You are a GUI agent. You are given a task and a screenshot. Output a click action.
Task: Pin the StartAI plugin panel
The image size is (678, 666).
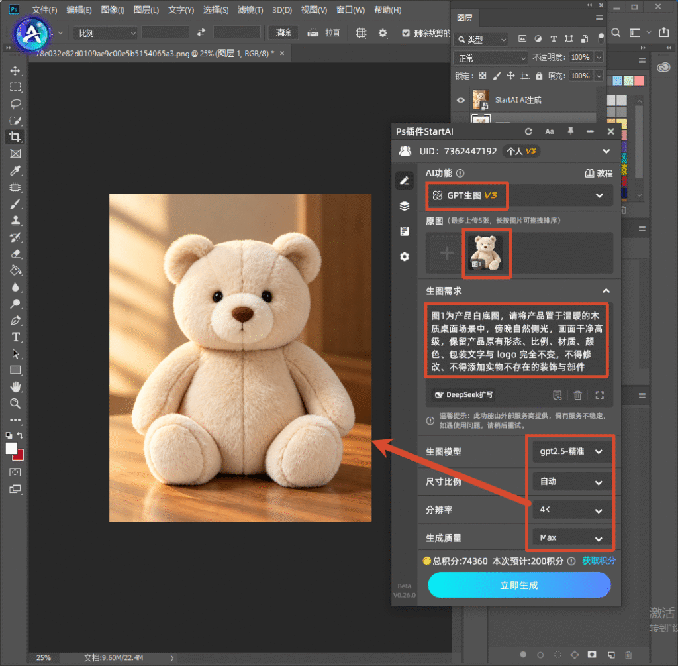pyautogui.click(x=570, y=131)
